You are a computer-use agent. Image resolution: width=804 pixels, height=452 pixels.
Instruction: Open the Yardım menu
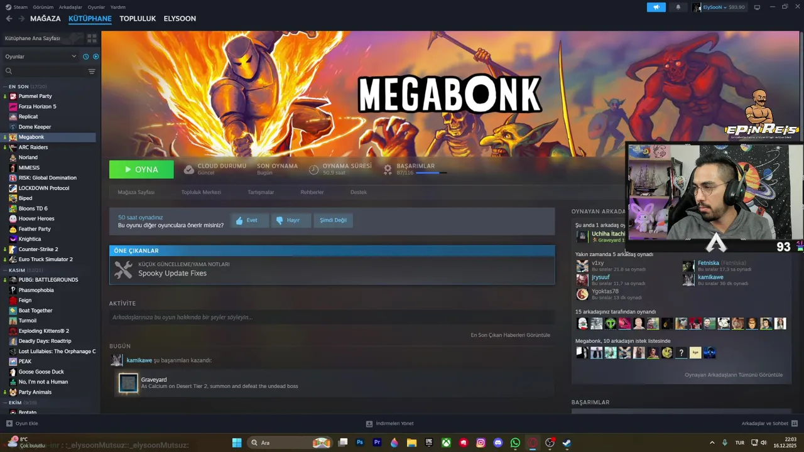pos(118,7)
